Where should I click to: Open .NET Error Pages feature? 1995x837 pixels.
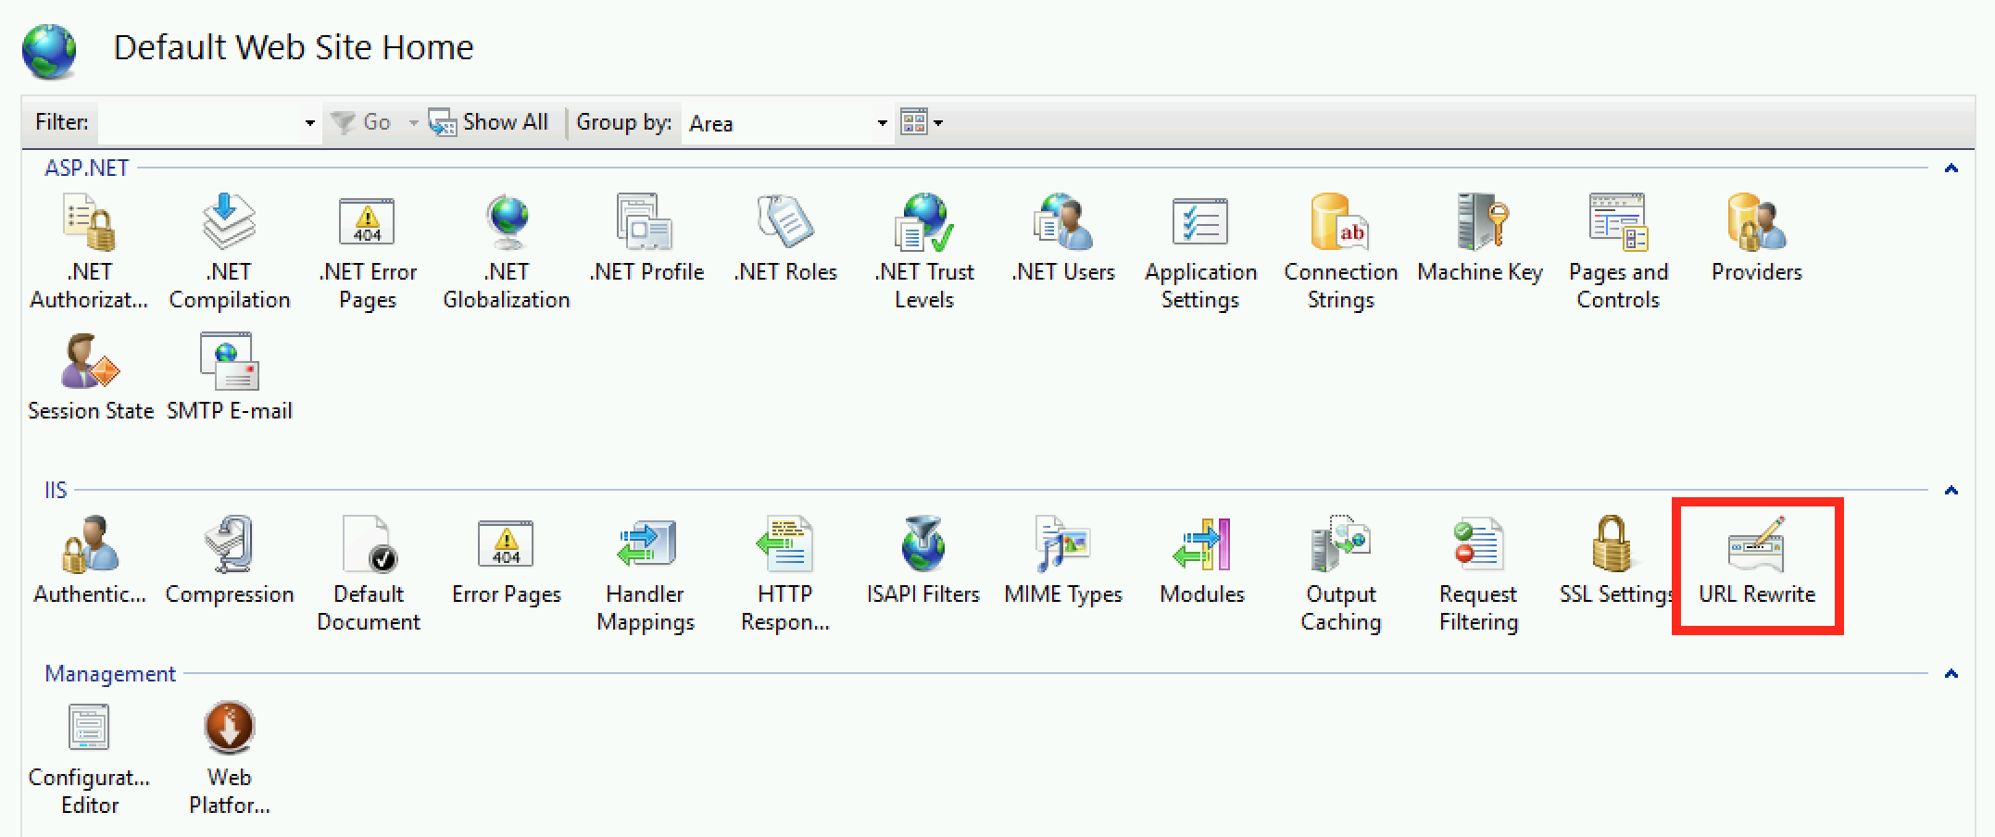368,250
